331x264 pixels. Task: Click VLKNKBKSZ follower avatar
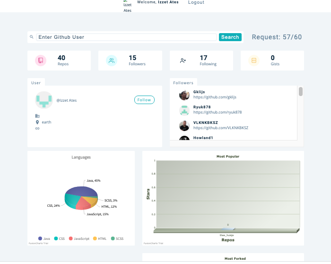coord(184,125)
